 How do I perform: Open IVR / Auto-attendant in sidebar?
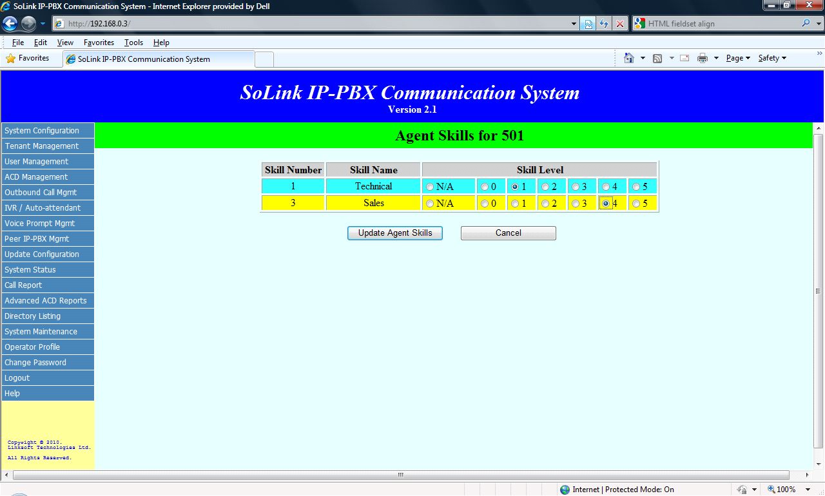click(x=48, y=208)
